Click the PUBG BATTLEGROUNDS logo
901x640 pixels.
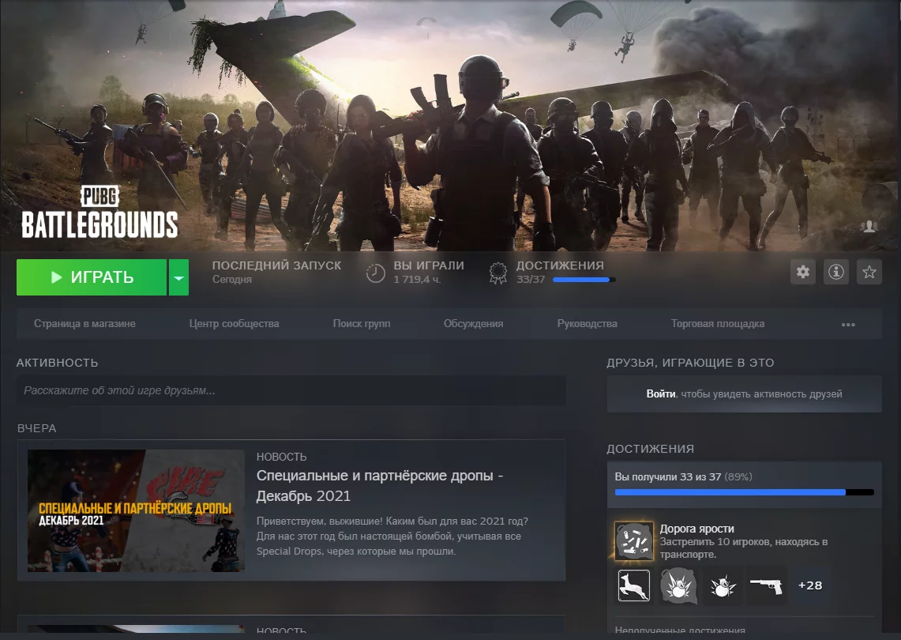[x=100, y=213]
